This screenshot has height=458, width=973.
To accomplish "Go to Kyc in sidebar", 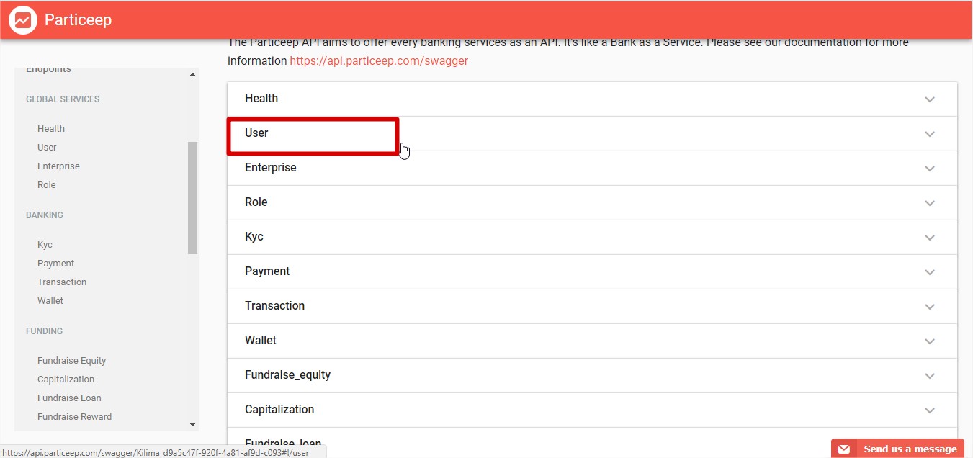I will (45, 244).
